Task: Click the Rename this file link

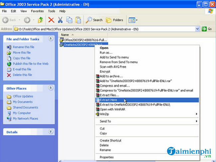Action: (24, 47)
